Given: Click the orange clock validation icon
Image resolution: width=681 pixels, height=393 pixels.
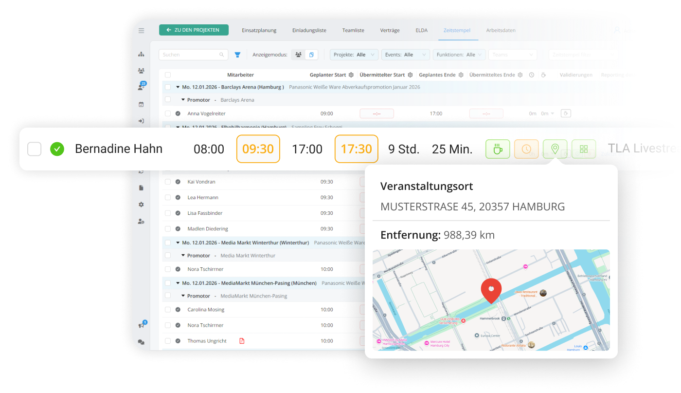Looking at the screenshot, I should [x=526, y=149].
